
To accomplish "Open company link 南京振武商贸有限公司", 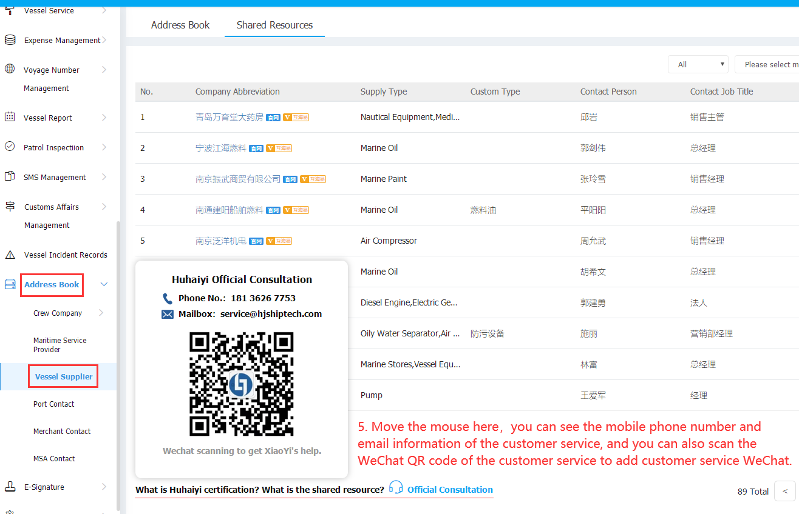I will [238, 179].
